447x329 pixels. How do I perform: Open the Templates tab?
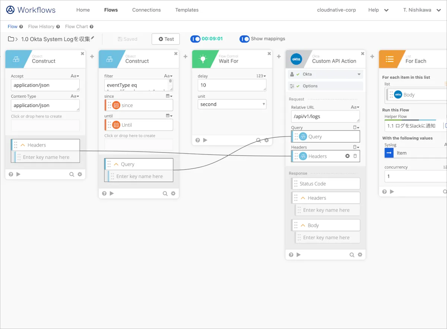187,10
